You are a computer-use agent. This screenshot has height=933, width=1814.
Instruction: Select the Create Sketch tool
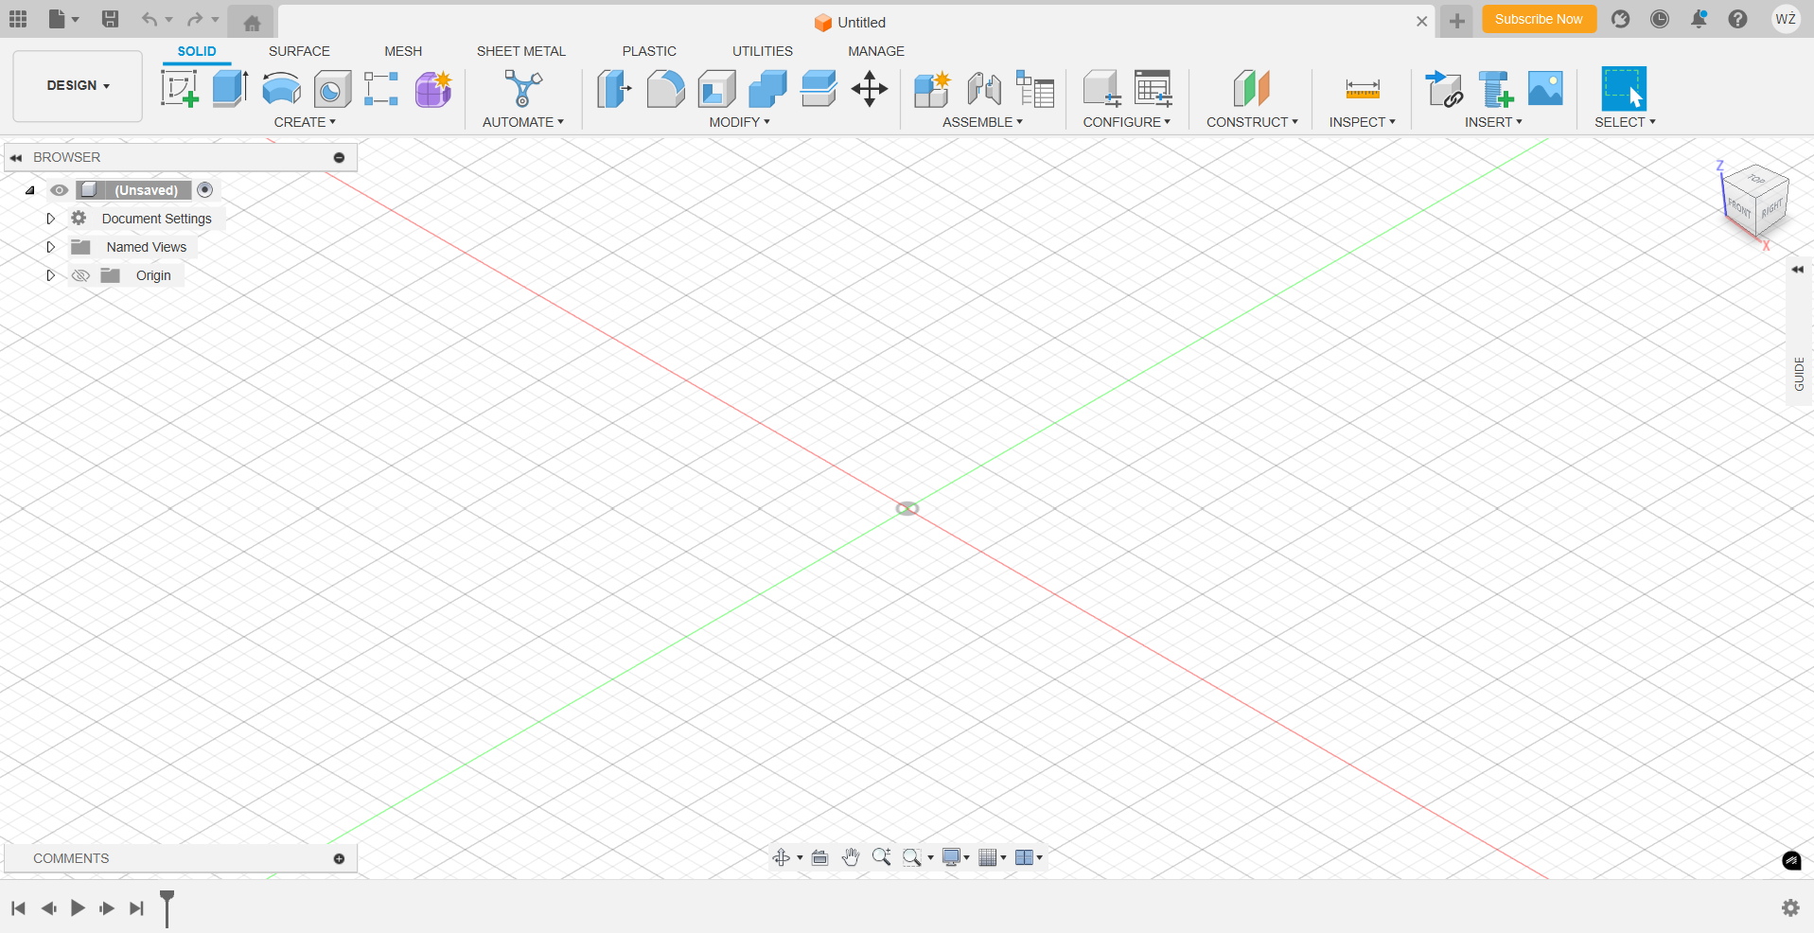(180, 89)
